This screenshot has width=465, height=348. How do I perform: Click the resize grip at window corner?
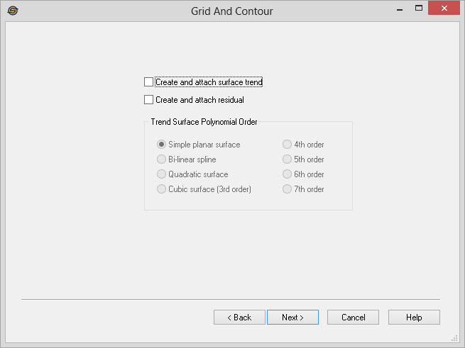454,338
